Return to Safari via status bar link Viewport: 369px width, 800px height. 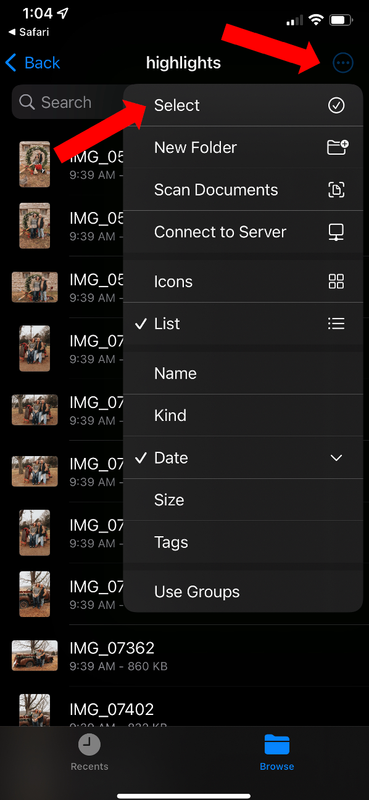[x=29, y=32]
